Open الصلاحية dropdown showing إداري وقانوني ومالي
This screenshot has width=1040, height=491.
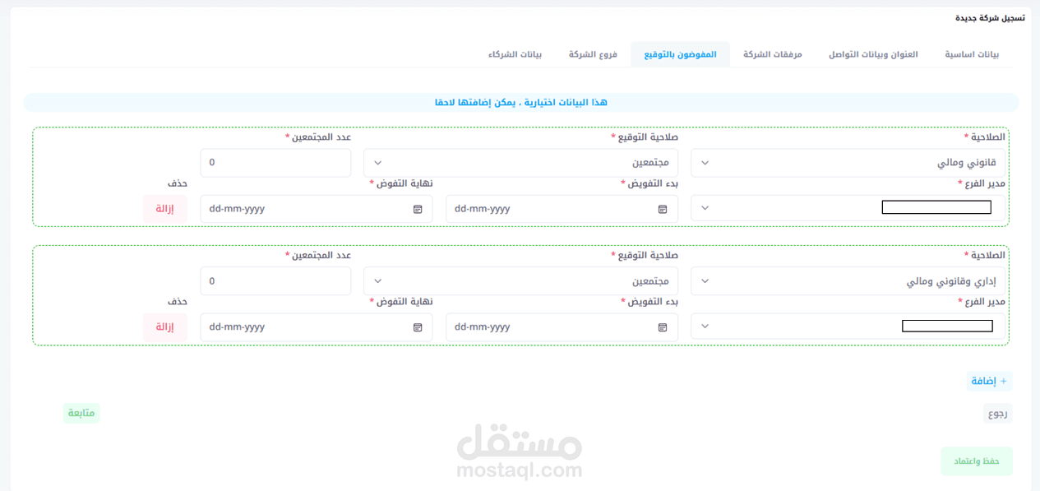pyautogui.click(x=848, y=281)
